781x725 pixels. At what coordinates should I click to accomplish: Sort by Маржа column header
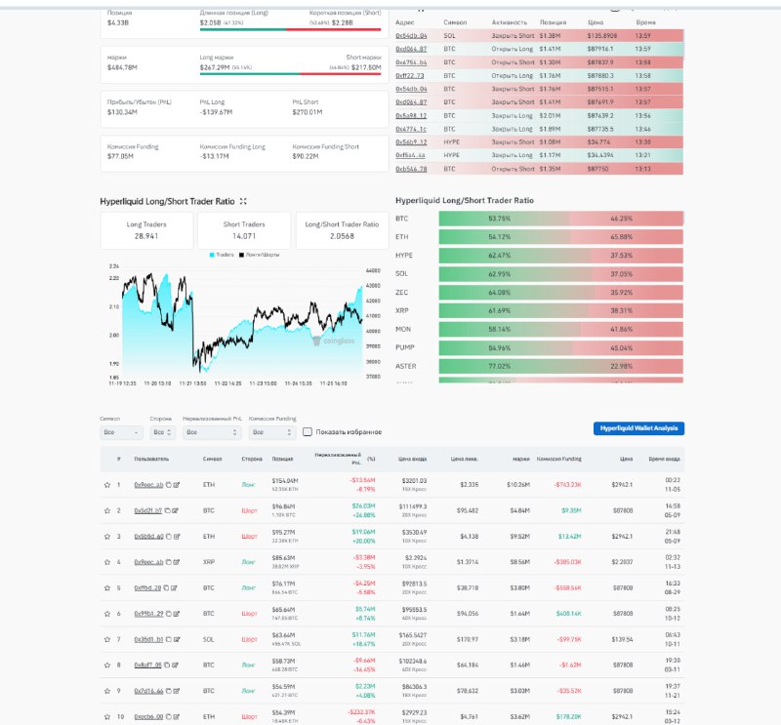pos(518,458)
